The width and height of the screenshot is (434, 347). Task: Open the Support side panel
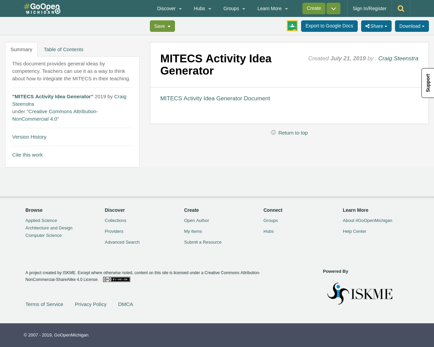pyautogui.click(x=428, y=83)
